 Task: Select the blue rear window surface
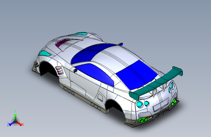[137, 75]
